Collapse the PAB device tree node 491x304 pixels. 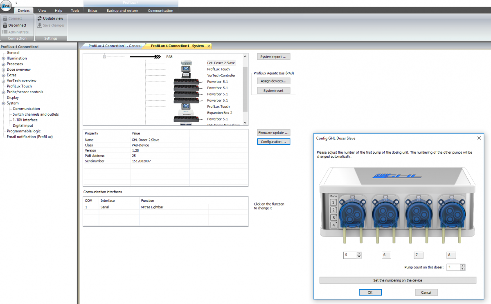pyautogui.click(x=104, y=57)
